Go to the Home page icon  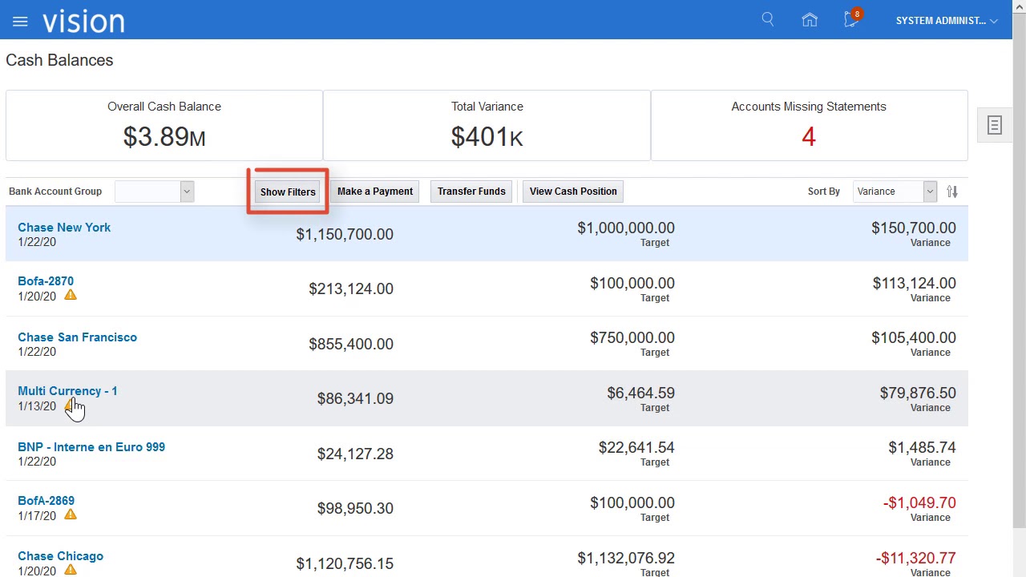810,20
